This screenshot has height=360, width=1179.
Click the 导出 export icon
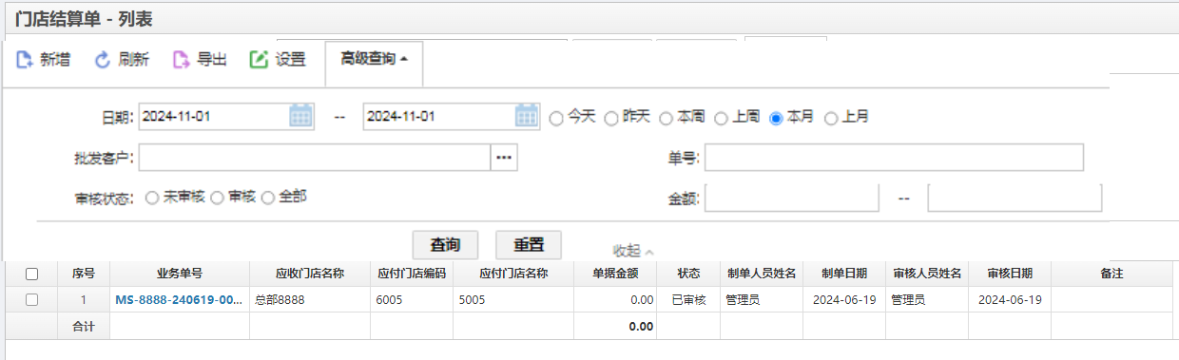click(x=181, y=60)
